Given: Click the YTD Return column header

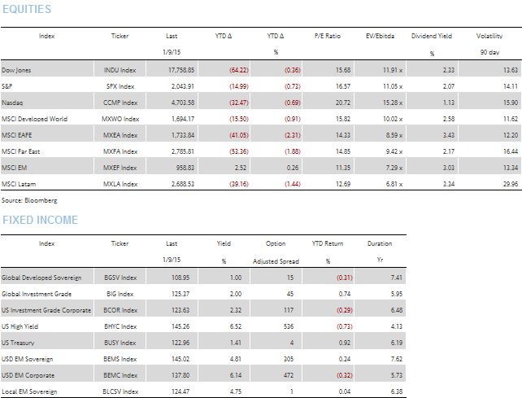Looking at the screenshot, I should click(x=328, y=243).
